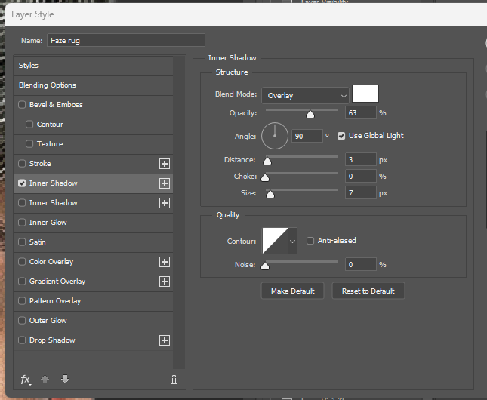This screenshot has width=487, height=400.
Task: Uncheck the active Inner Shadow checkbox
Action: (x=22, y=183)
